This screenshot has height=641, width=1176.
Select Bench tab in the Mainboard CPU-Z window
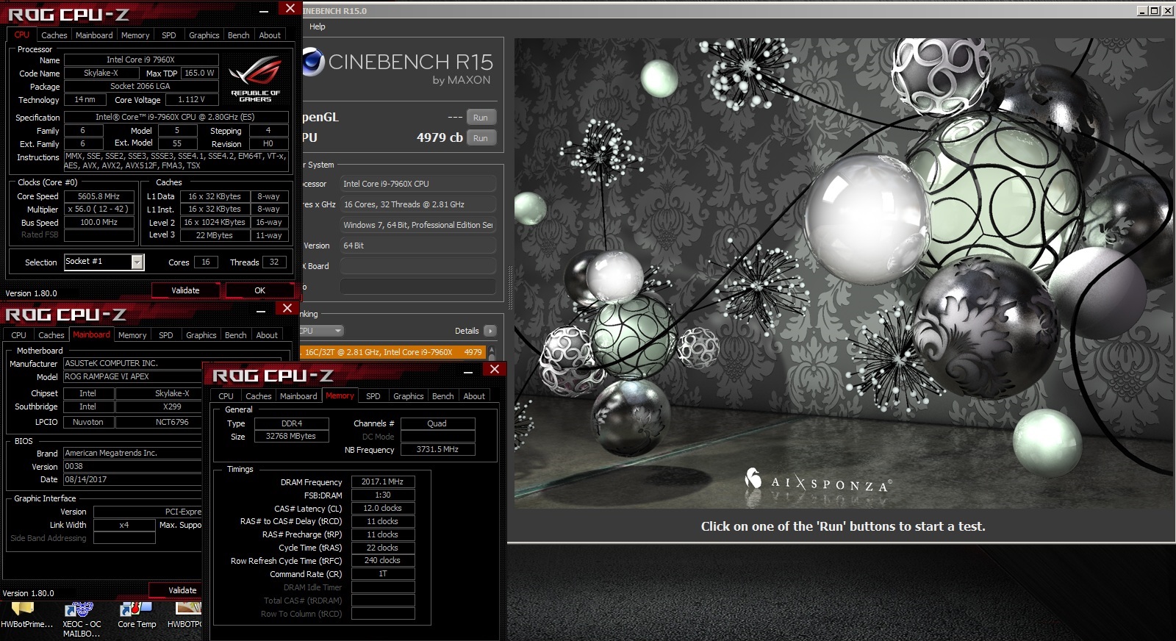pyautogui.click(x=236, y=335)
